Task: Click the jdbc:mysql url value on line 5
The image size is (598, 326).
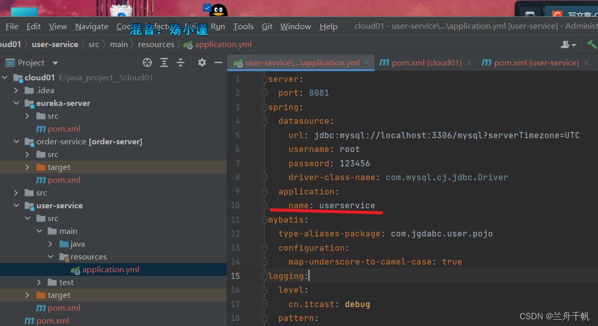Action: (447, 135)
